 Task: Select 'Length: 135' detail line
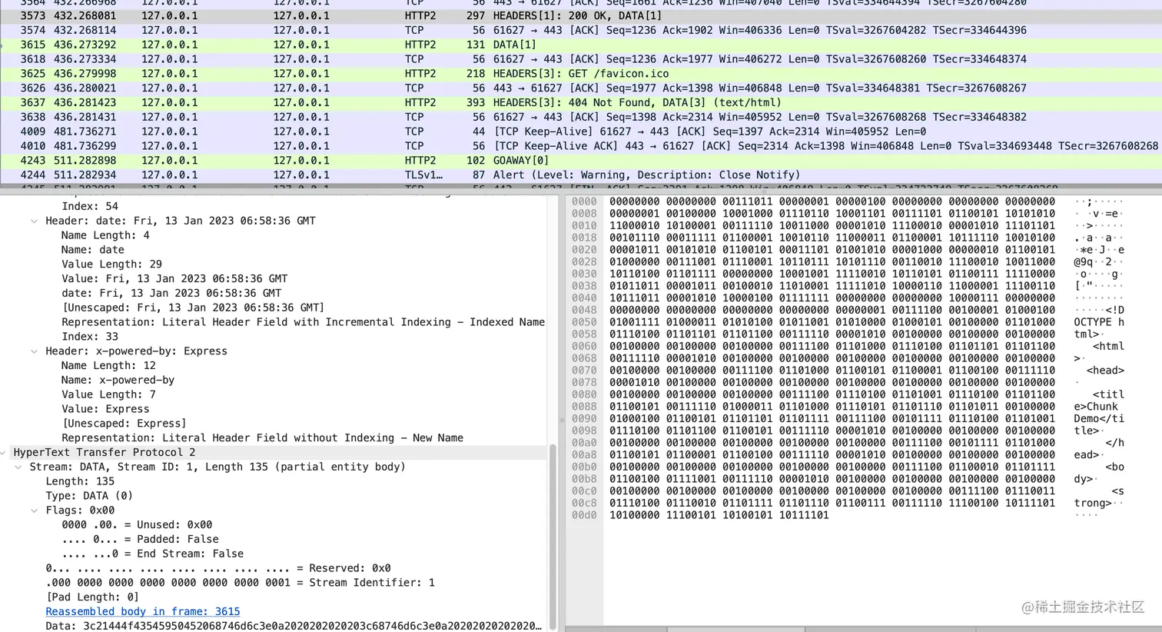tap(80, 481)
